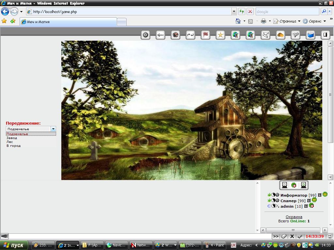Open the Страница menu

(287, 21)
